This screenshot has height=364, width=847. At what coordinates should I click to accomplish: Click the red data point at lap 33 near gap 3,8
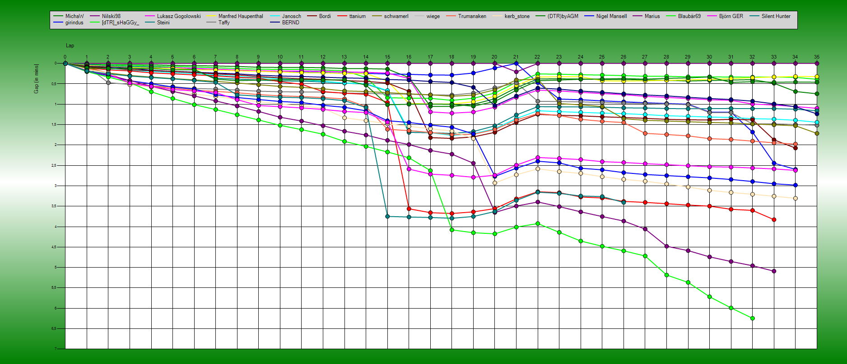click(x=774, y=220)
